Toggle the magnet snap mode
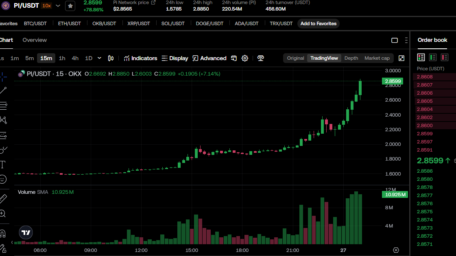 pos(3,233)
